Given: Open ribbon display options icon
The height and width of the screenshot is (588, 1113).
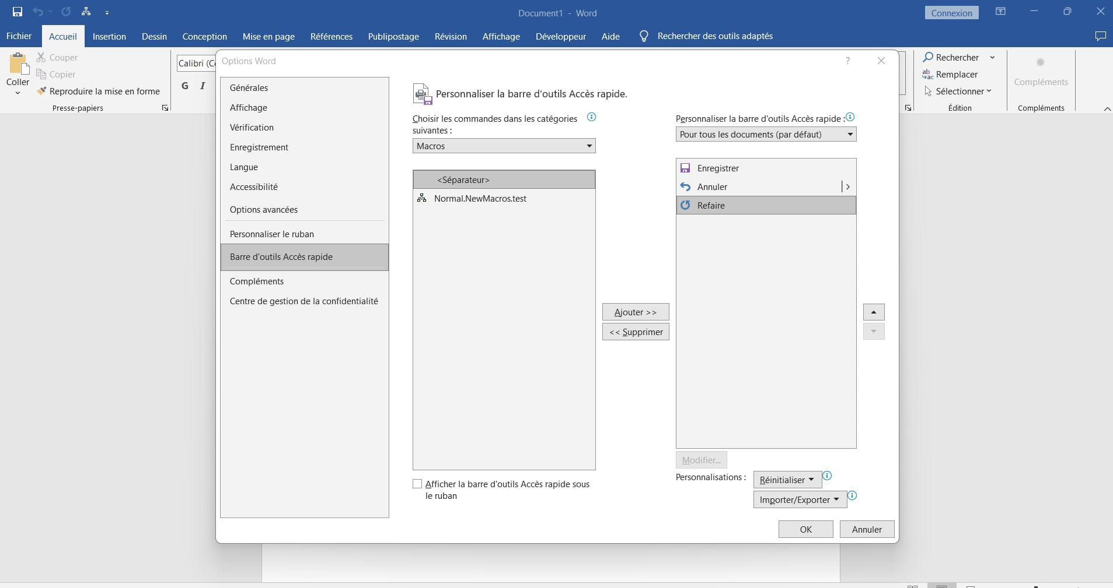Looking at the screenshot, I should point(1000,12).
